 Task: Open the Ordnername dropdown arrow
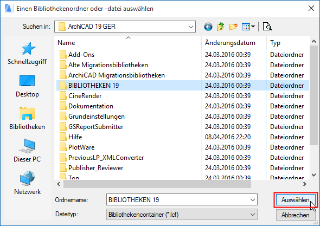click(x=252, y=199)
